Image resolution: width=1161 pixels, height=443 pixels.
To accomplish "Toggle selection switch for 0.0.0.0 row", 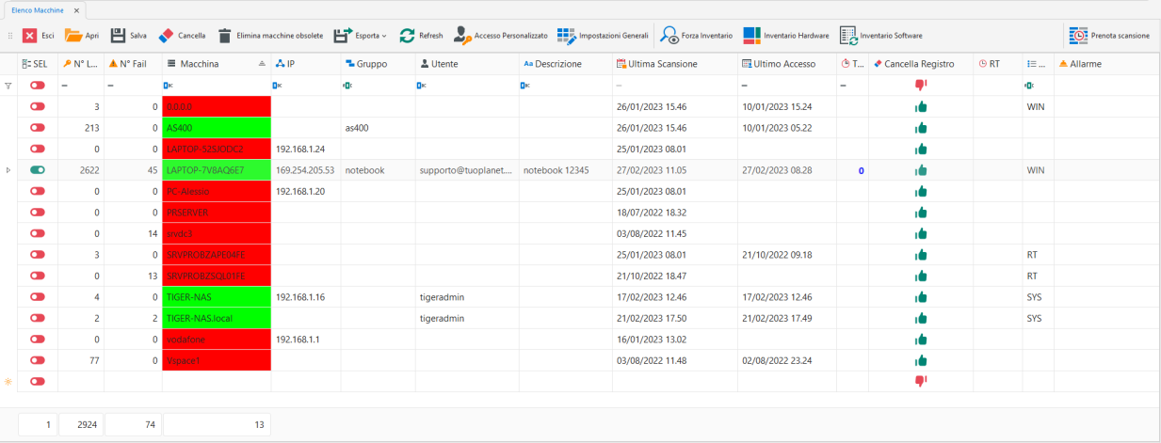I will coord(38,106).
